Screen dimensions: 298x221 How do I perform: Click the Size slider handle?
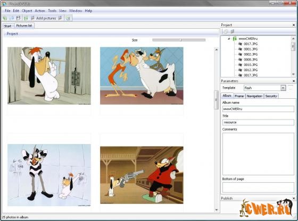coord(181,40)
